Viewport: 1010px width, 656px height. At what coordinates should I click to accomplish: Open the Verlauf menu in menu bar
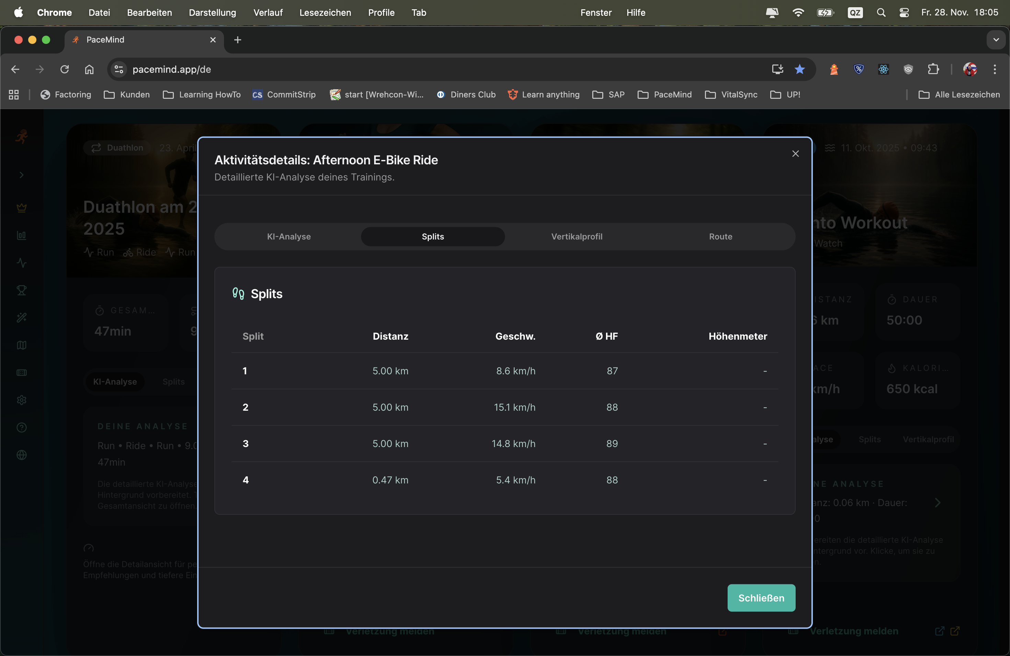pyautogui.click(x=268, y=12)
